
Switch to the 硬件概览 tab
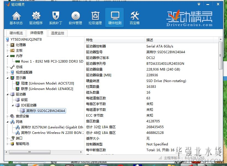16,33
